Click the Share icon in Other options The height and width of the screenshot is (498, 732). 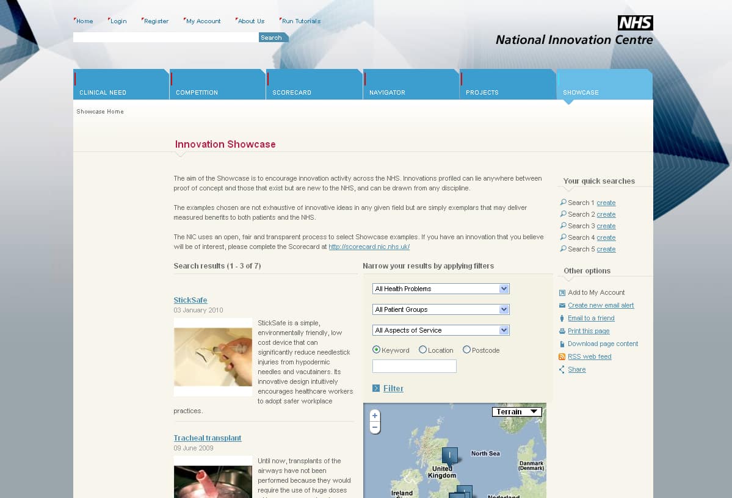click(562, 370)
